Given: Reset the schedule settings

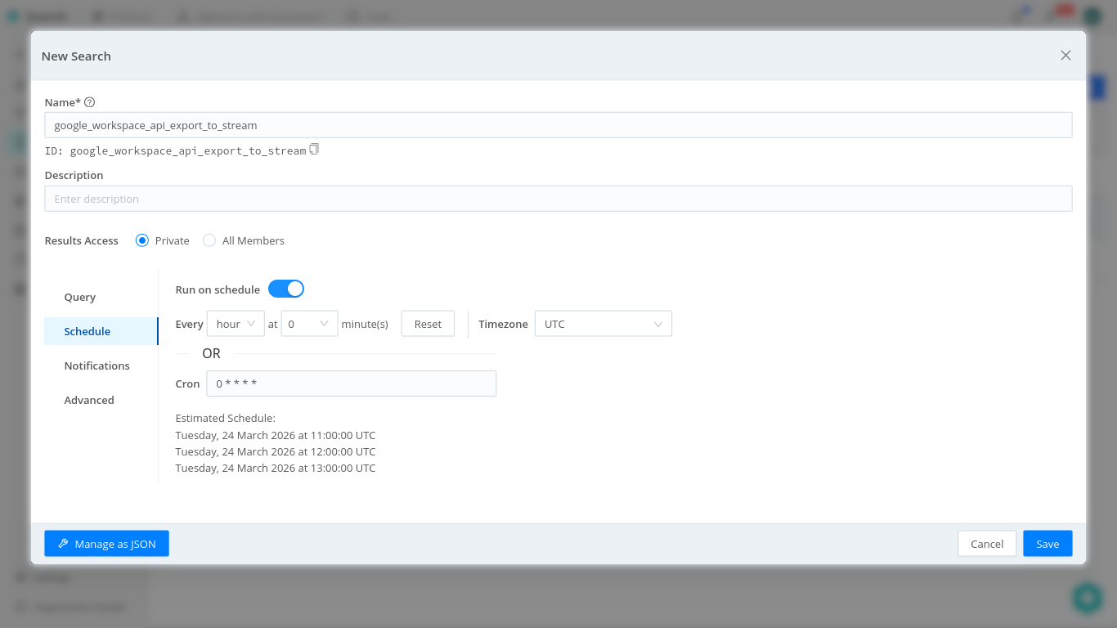Looking at the screenshot, I should (427, 323).
